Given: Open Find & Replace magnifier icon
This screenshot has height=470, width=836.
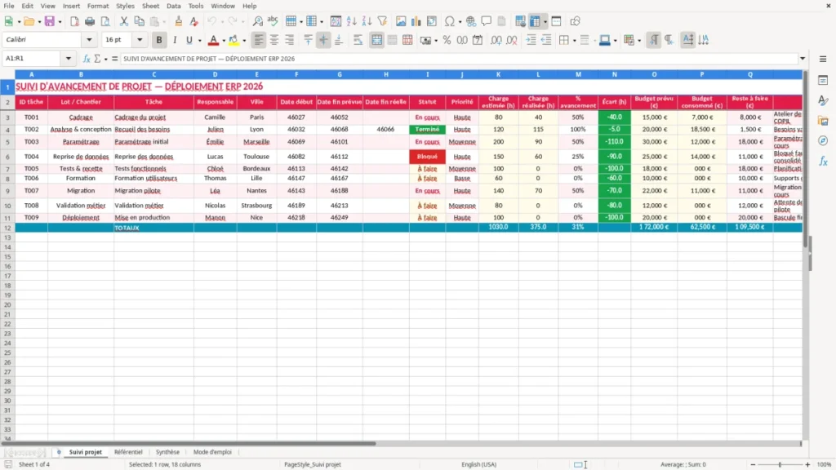Looking at the screenshot, I should pos(257,21).
